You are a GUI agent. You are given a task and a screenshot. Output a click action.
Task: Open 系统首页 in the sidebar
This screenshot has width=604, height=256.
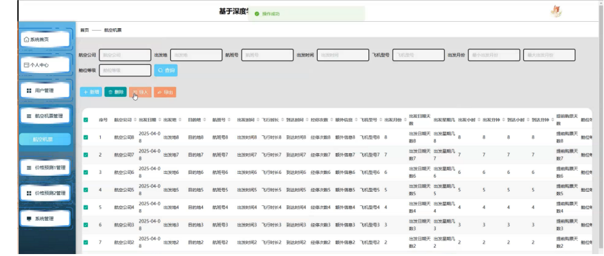tap(45, 39)
